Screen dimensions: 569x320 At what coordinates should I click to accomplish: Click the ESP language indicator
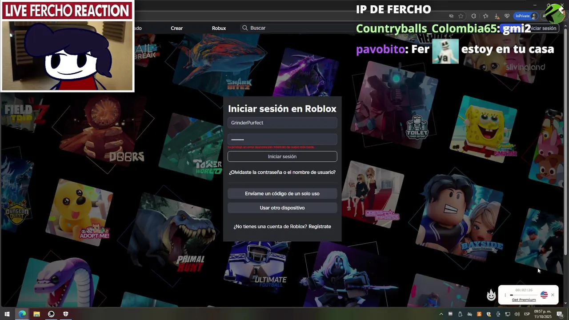click(x=527, y=314)
